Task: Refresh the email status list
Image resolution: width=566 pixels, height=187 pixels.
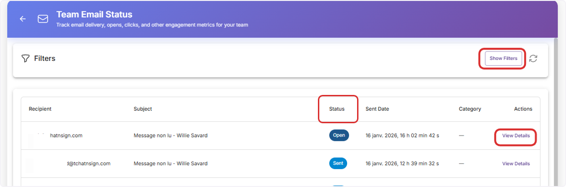Action: (x=533, y=59)
